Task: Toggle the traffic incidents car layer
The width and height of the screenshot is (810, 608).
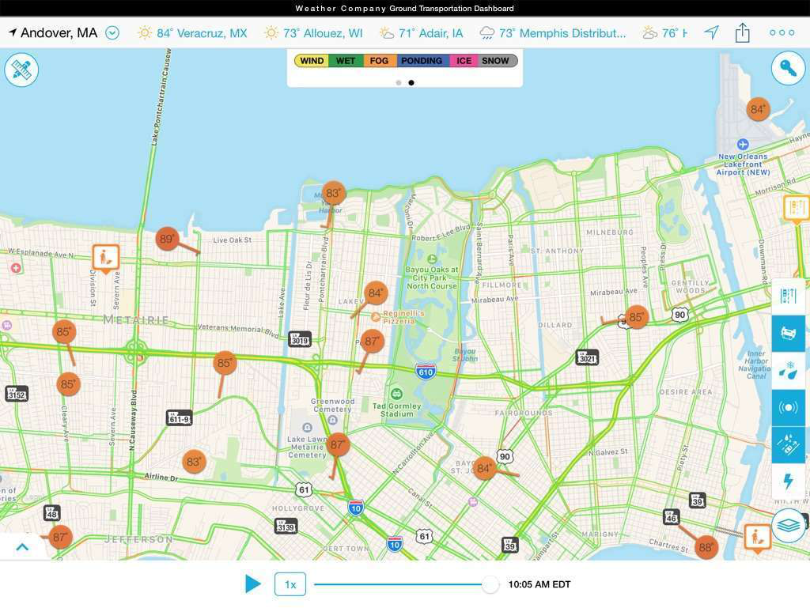Action: (789, 333)
